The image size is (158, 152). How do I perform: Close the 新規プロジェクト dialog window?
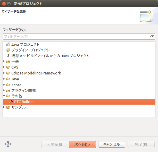pyautogui.click(x=4, y=4)
